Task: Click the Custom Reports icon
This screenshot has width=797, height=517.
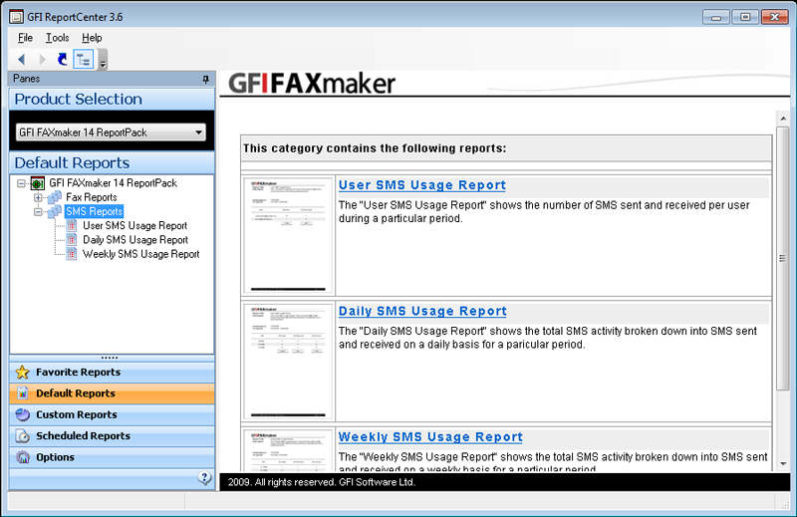Action: [22, 414]
